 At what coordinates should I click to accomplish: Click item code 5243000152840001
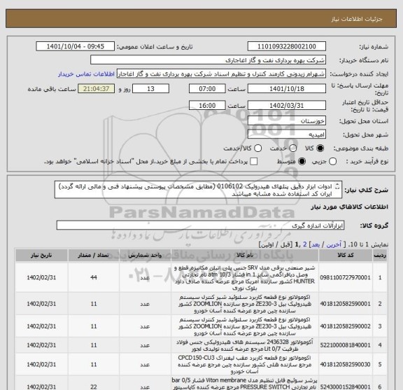(x=345, y=386)
